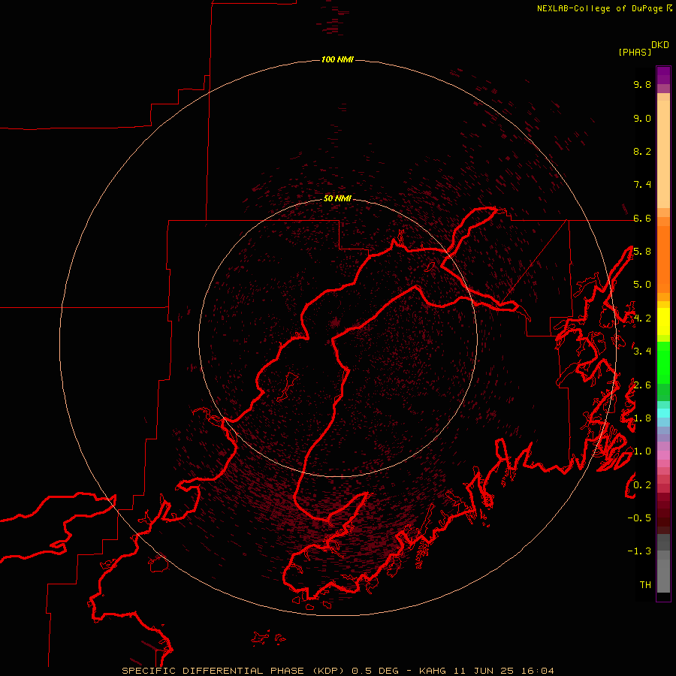Click the 16:04 time stamp
Image resolution: width=676 pixels, height=676 pixels.
coord(537,671)
